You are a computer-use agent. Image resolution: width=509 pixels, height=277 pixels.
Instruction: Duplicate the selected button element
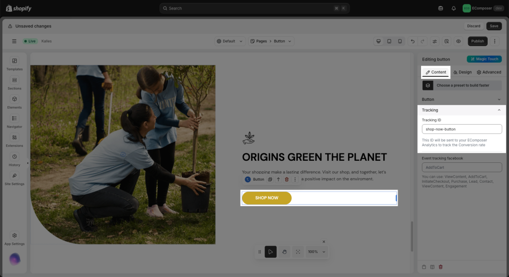coord(270,179)
